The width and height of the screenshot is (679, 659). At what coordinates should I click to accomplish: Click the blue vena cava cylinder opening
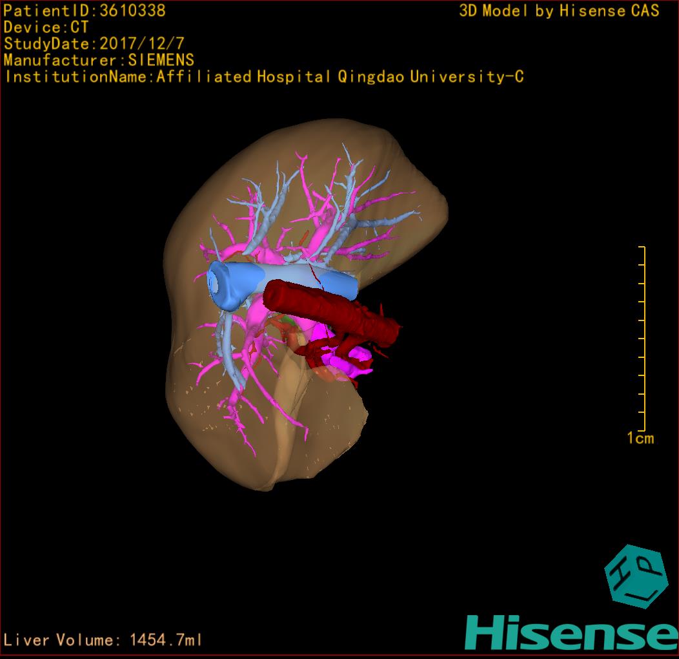point(216,284)
